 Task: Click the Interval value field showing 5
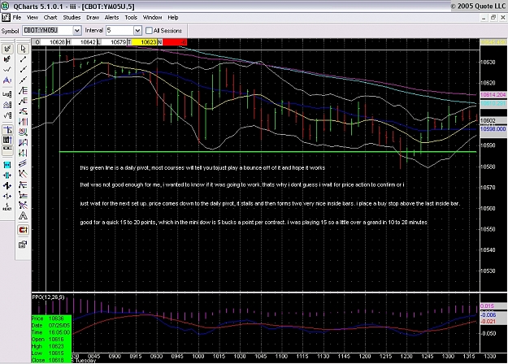pos(119,30)
